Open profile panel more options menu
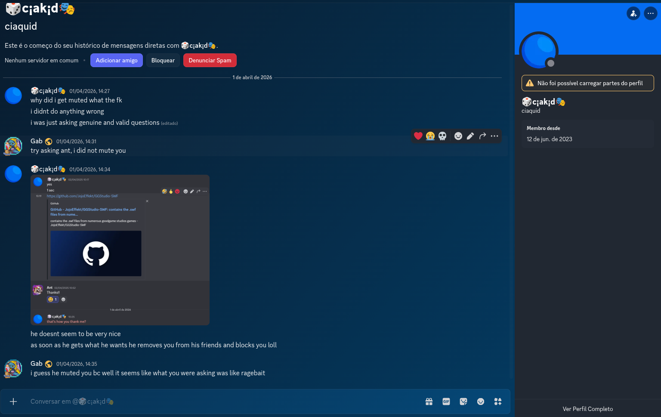 pos(651,13)
